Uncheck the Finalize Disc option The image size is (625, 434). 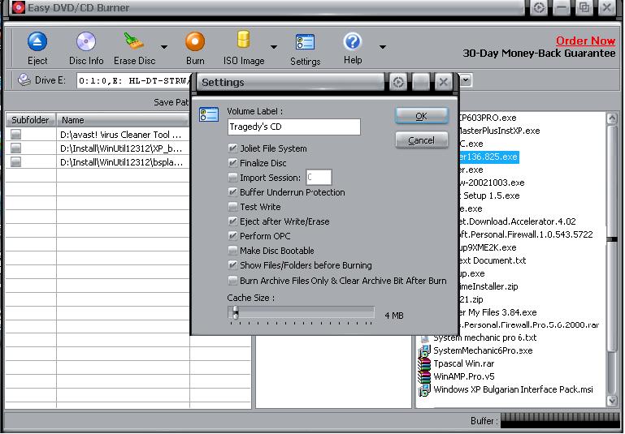[232, 163]
